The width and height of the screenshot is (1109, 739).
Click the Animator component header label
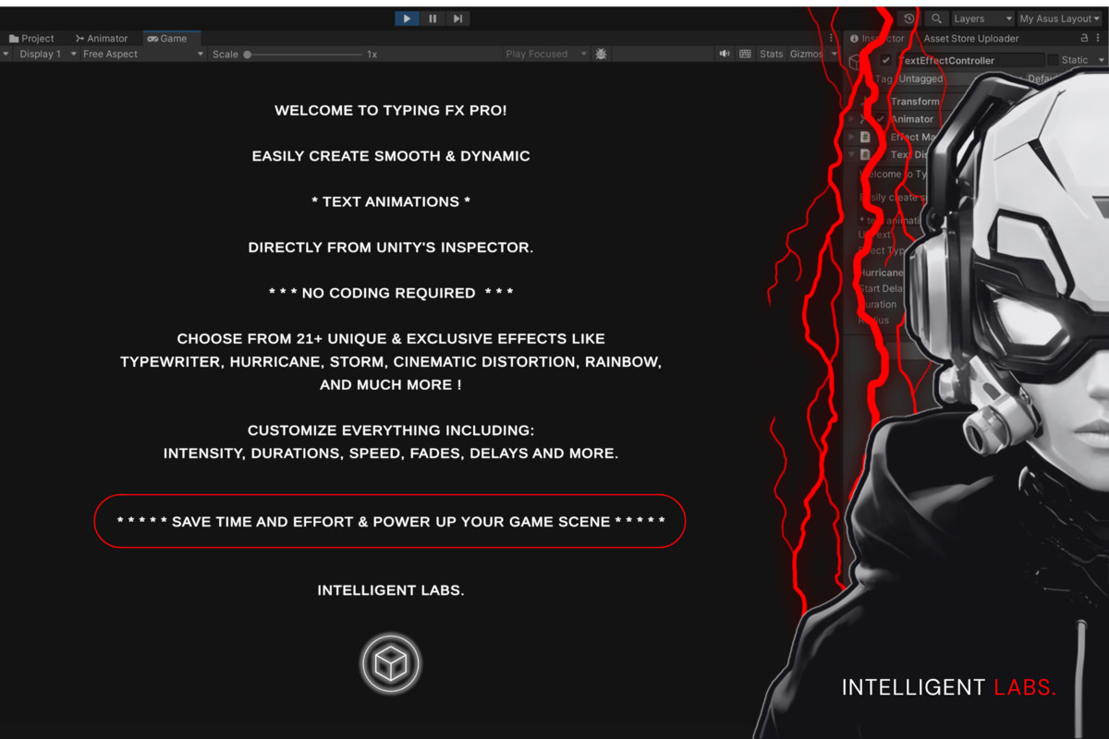[912, 119]
